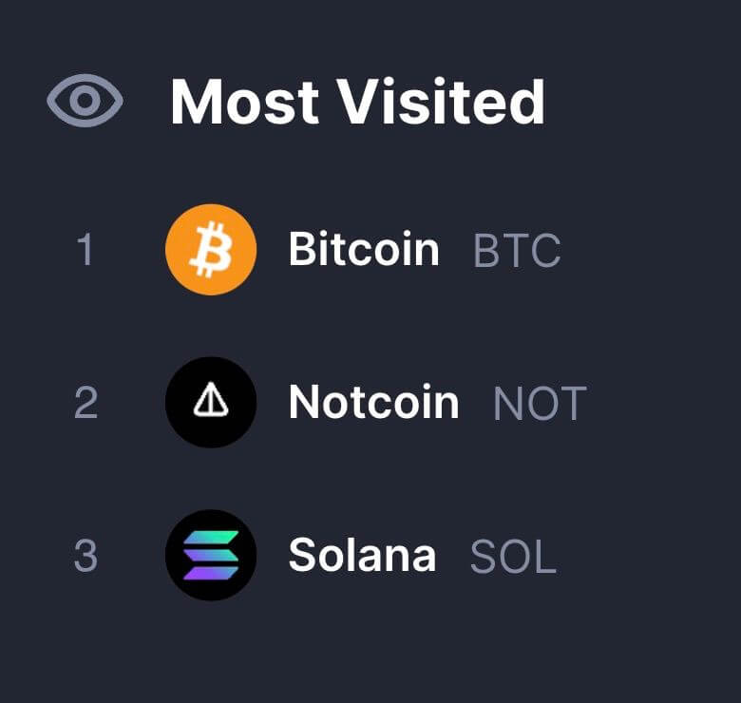Click the top teal stripe of Solana's logo
The image size is (741, 703).
coord(211,537)
